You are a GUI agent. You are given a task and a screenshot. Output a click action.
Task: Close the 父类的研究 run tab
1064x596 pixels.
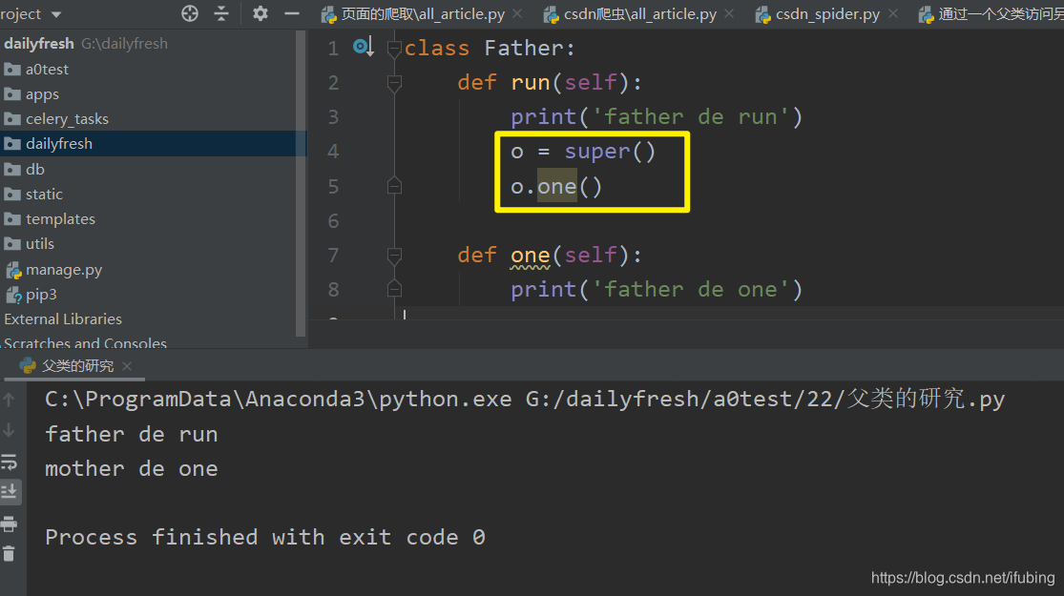127,366
